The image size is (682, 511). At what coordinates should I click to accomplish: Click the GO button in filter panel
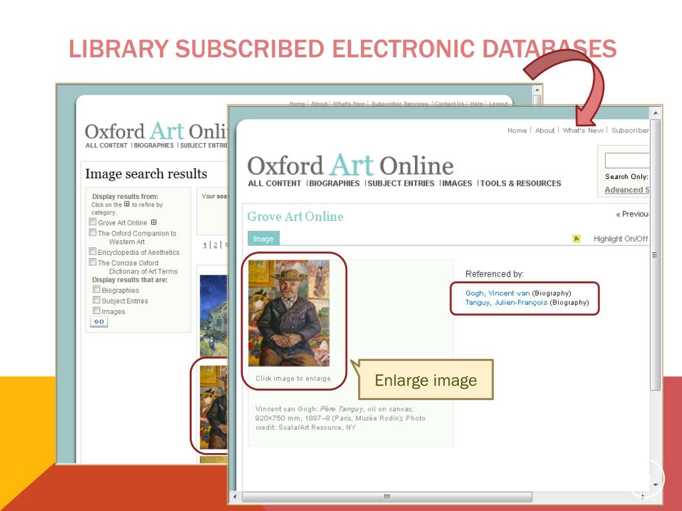click(99, 321)
